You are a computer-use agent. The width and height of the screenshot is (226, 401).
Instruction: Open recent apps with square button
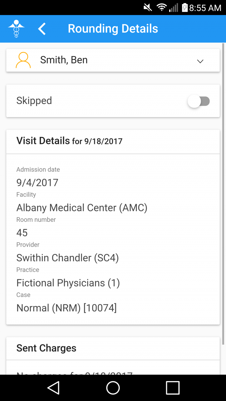coord(172,388)
